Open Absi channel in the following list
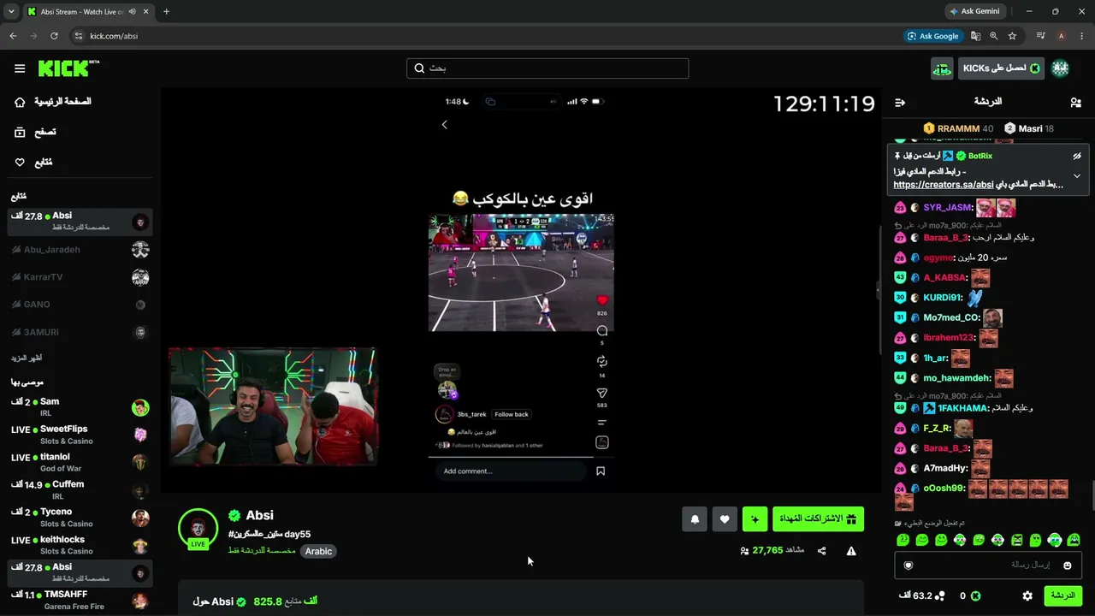Viewport: 1095px width, 616px height. click(x=80, y=222)
